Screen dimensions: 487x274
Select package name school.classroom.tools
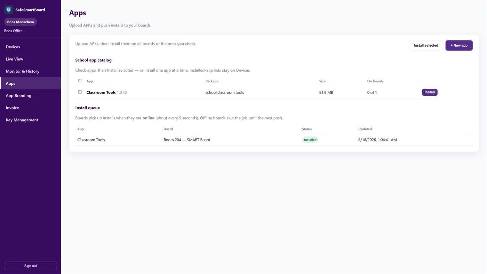click(225, 92)
